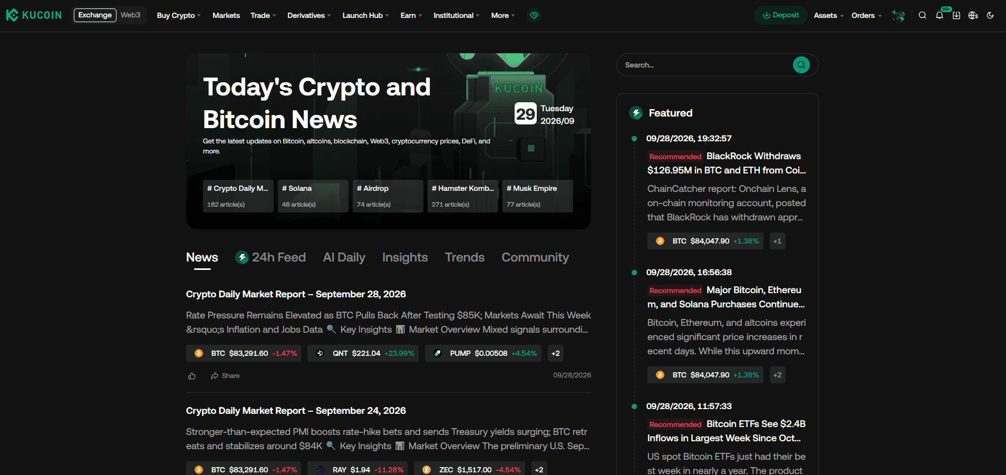Open notifications bell icon
The image size is (1006, 475).
(x=940, y=15)
